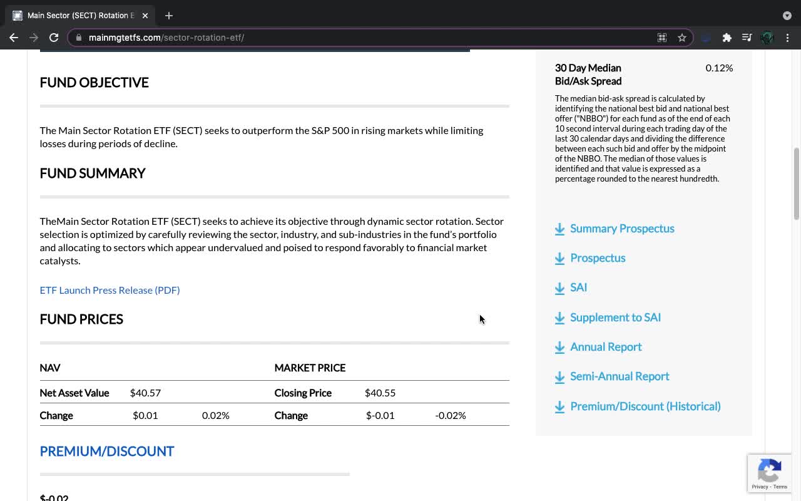The width and height of the screenshot is (801, 501).
Task: Click download icon beside Supplement to SAI
Action: [x=559, y=318]
